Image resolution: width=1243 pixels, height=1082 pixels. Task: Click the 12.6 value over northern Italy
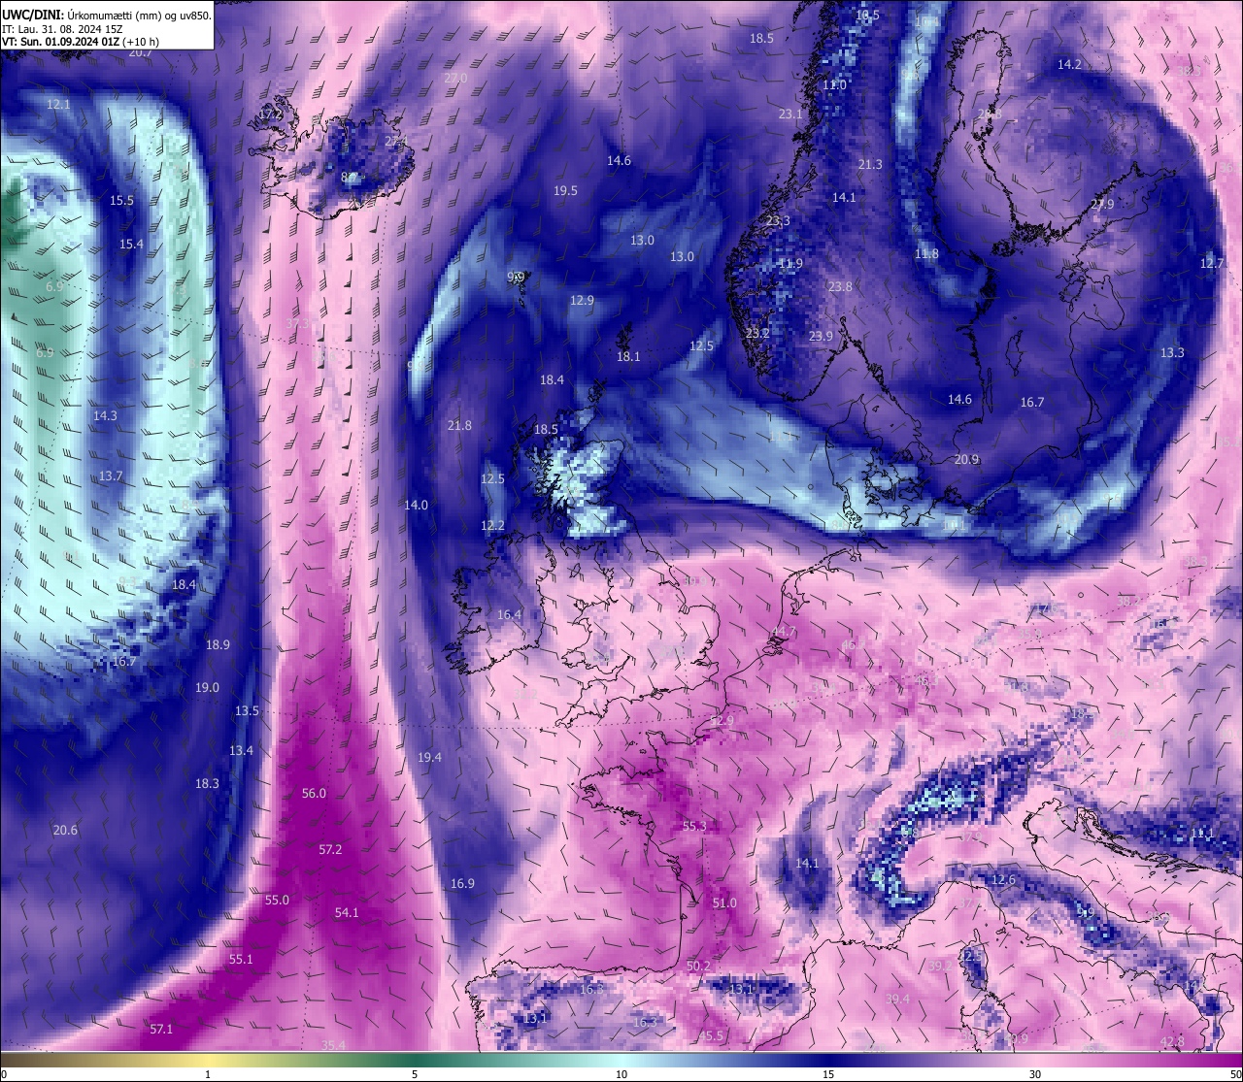(1003, 879)
